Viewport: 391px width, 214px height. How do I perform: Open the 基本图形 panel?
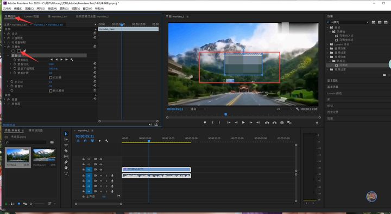tap(333, 81)
